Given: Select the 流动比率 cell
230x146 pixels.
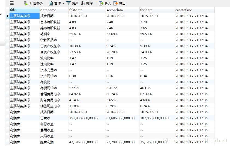Looking at the screenshot, I should [x=54, y=58].
